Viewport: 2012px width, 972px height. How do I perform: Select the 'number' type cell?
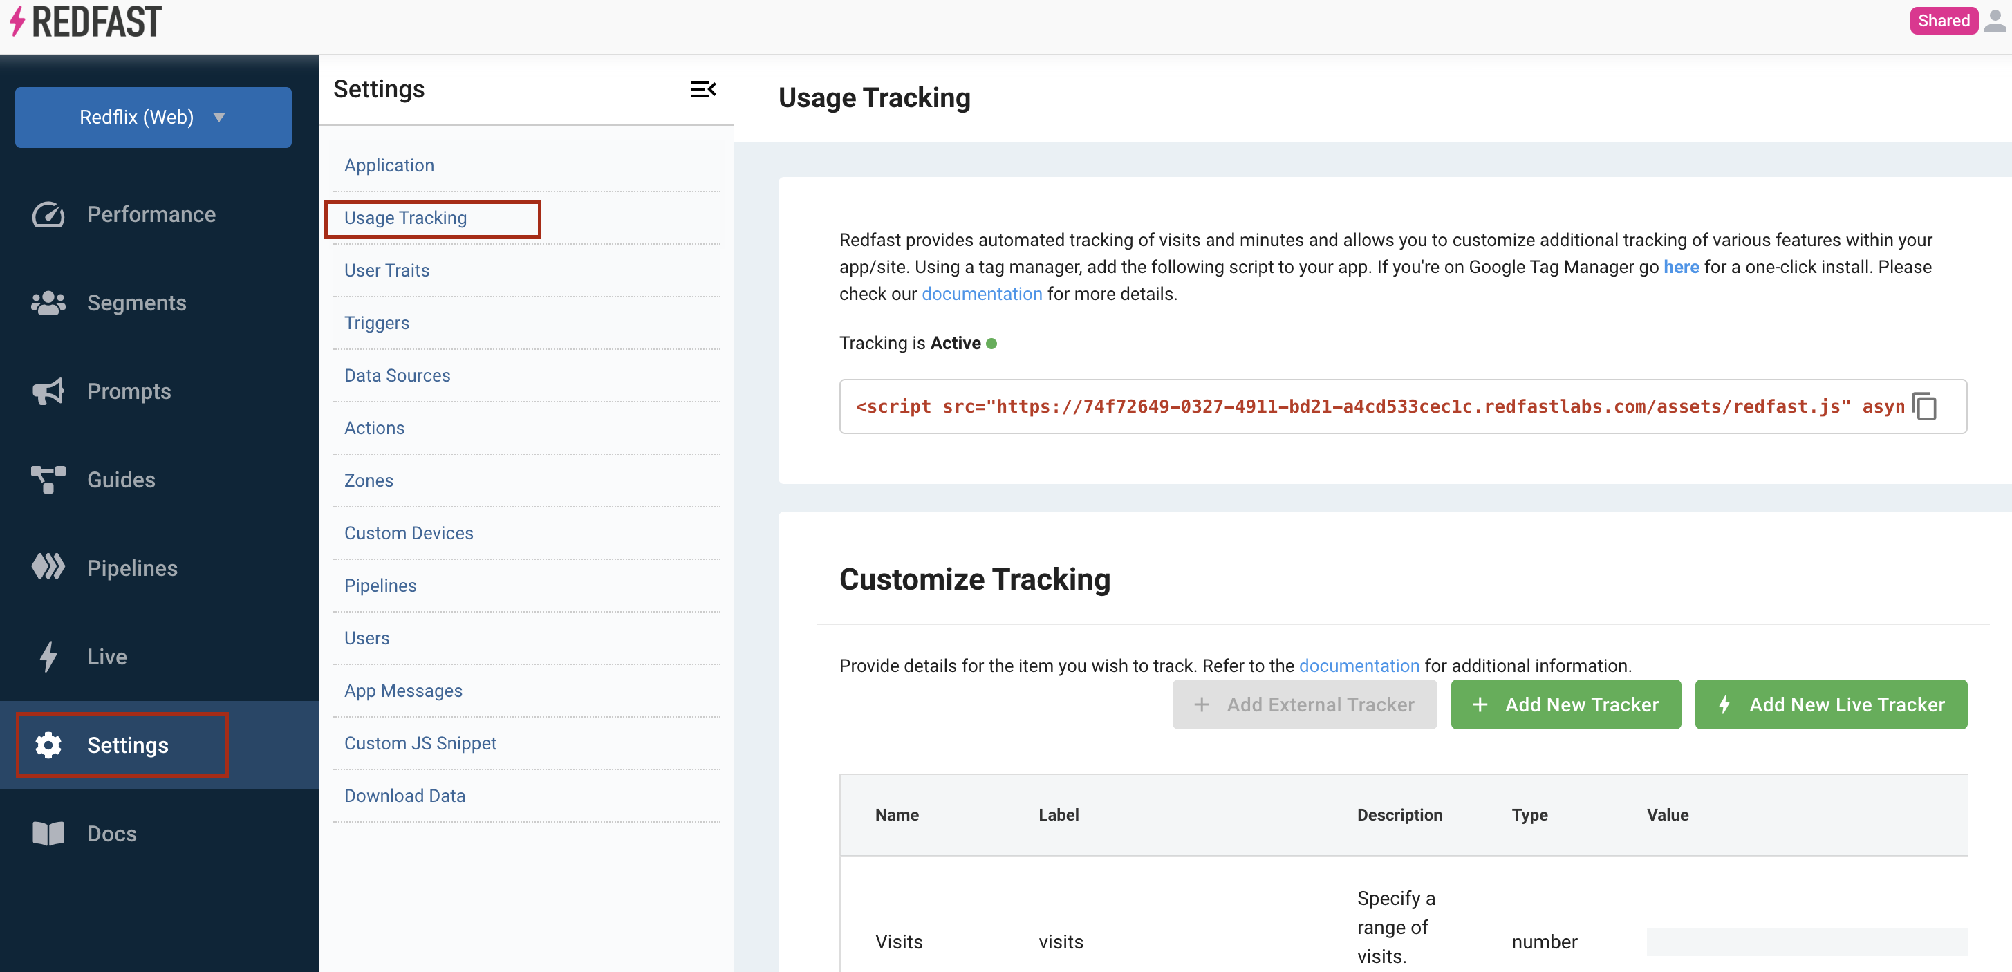click(1544, 942)
